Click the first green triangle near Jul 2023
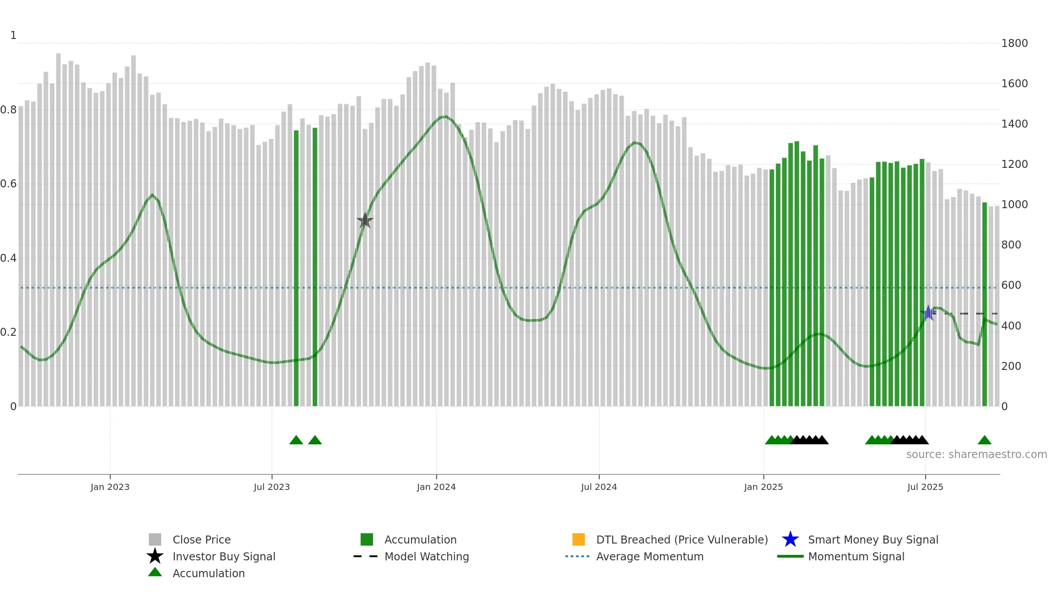1063x598 pixels. click(296, 440)
